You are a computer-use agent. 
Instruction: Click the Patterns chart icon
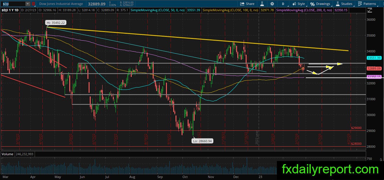(360, 4)
